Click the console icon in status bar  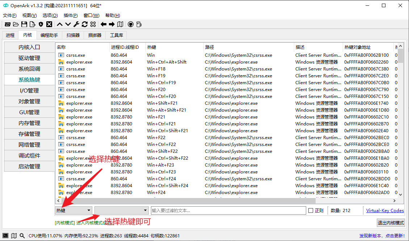[x=6, y=236]
